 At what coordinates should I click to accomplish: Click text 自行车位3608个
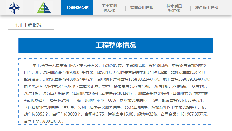click(x=67, y=114)
